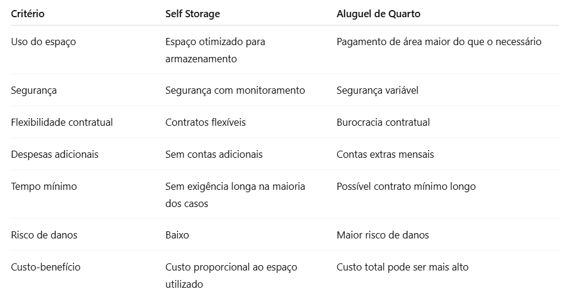The width and height of the screenshot is (561, 296).
Task: Click the "Segurança variável" cell
Action: (x=377, y=90)
